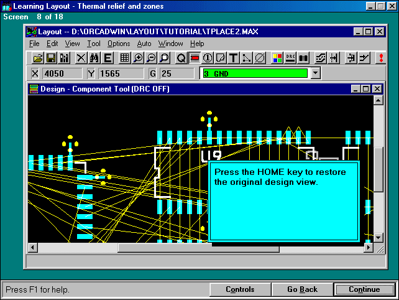Screen dimensions: 399x300
Task: Click the Zoom In magnifier icon
Action: point(137,58)
